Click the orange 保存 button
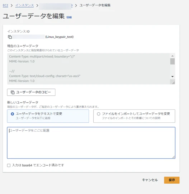The height and width of the screenshot is (194, 189). [172, 180]
